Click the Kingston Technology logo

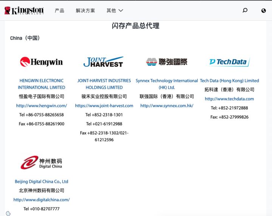tap(24, 11)
